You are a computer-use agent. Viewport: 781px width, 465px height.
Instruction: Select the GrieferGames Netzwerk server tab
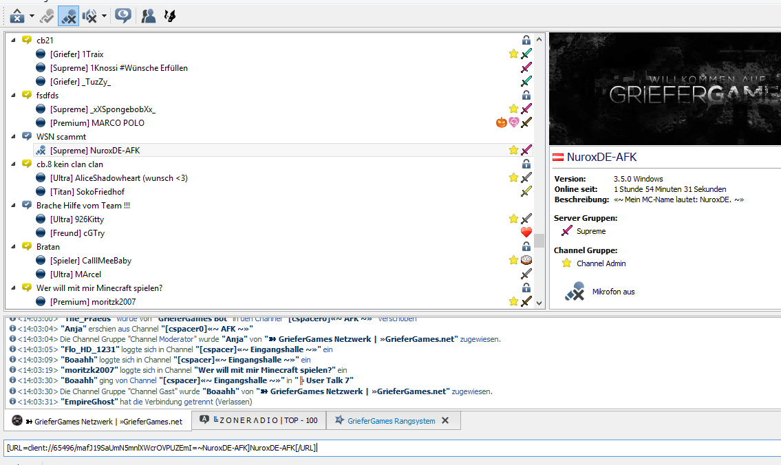pyautogui.click(x=98, y=421)
